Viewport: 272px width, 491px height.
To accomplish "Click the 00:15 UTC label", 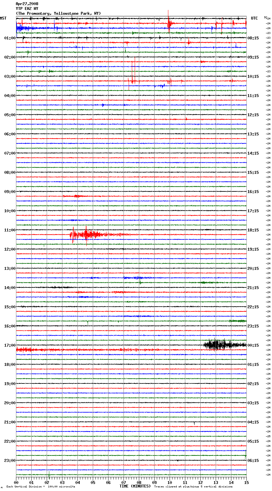I will coord(253,345).
